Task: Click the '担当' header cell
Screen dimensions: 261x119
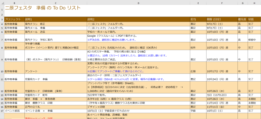Action: [x=198, y=19]
